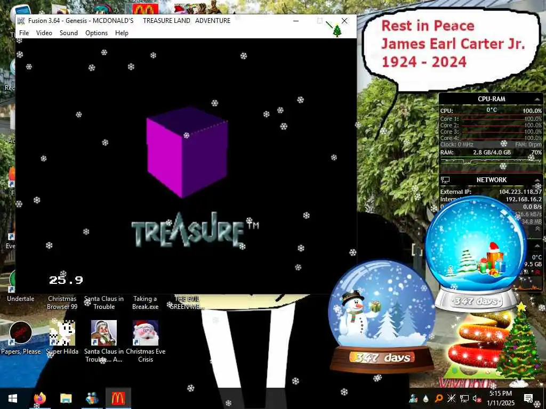Open the clock showing 5:15 PM

point(500,398)
